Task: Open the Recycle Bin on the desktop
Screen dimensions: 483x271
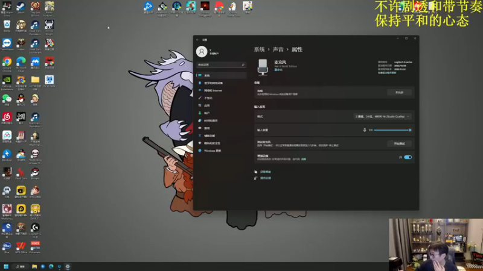Action: [x=7, y=26]
